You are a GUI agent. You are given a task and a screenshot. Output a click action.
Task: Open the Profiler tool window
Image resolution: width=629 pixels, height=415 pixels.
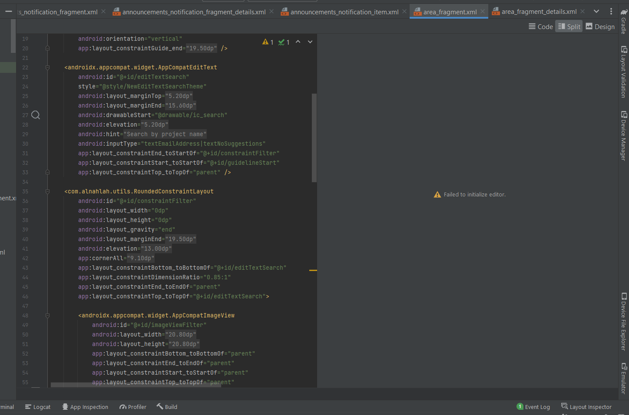pos(133,407)
